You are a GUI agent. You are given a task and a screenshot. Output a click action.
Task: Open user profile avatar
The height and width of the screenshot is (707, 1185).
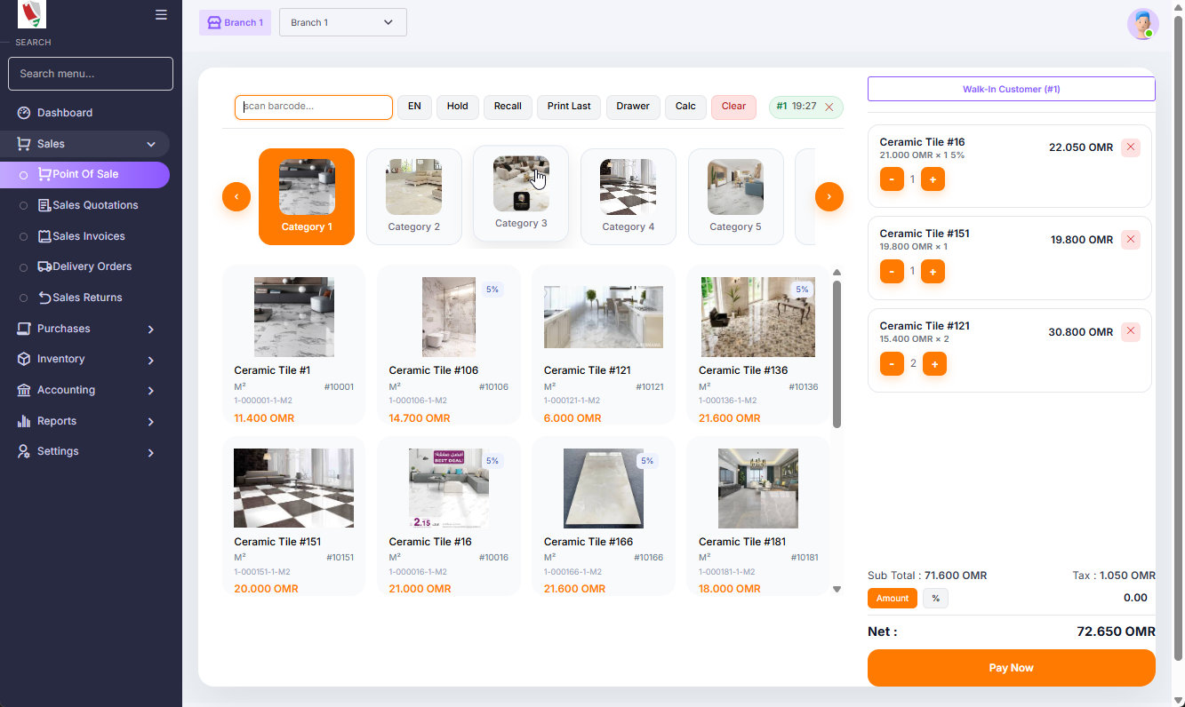[x=1142, y=24]
